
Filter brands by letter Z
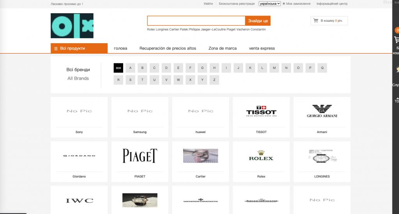point(214,80)
